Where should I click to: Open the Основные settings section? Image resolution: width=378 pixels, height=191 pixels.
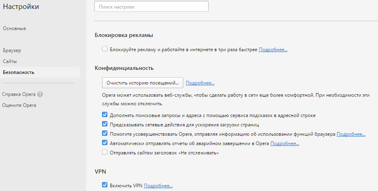[14, 28]
